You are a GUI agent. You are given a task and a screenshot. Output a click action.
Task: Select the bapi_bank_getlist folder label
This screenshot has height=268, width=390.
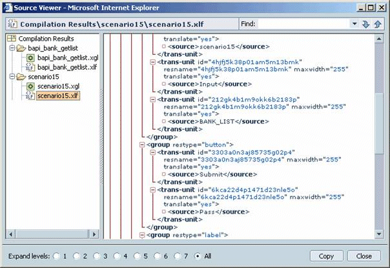pyautogui.click(x=53, y=48)
